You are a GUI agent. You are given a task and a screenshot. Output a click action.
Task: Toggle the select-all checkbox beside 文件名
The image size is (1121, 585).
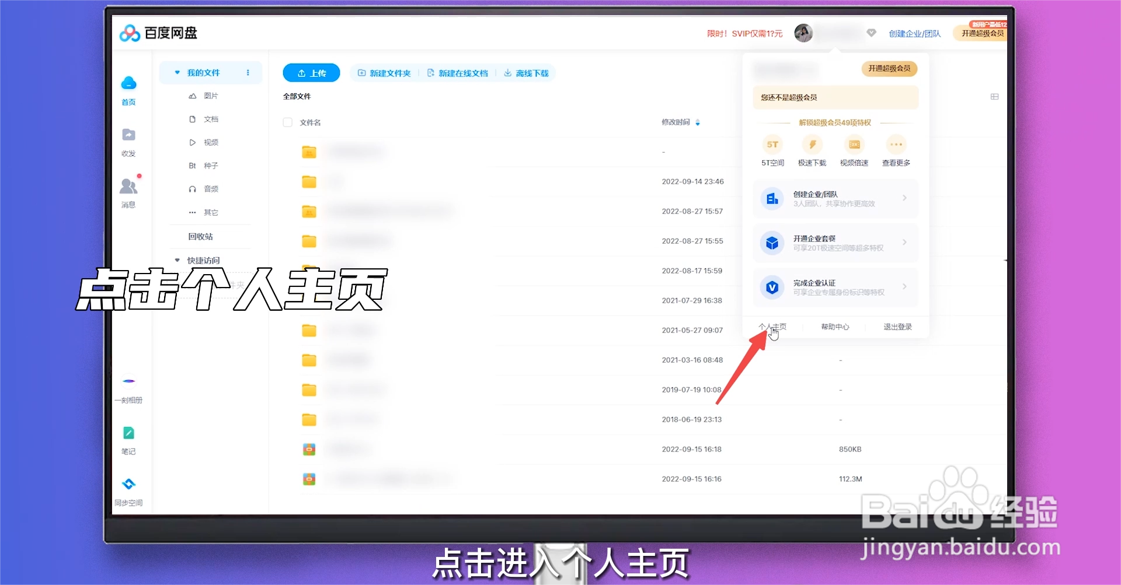point(287,122)
